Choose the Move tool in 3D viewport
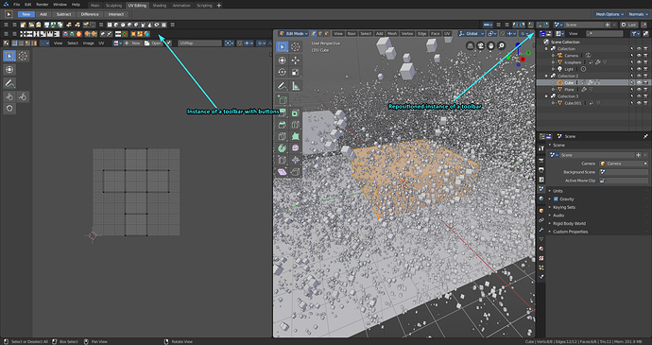 point(295,60)
